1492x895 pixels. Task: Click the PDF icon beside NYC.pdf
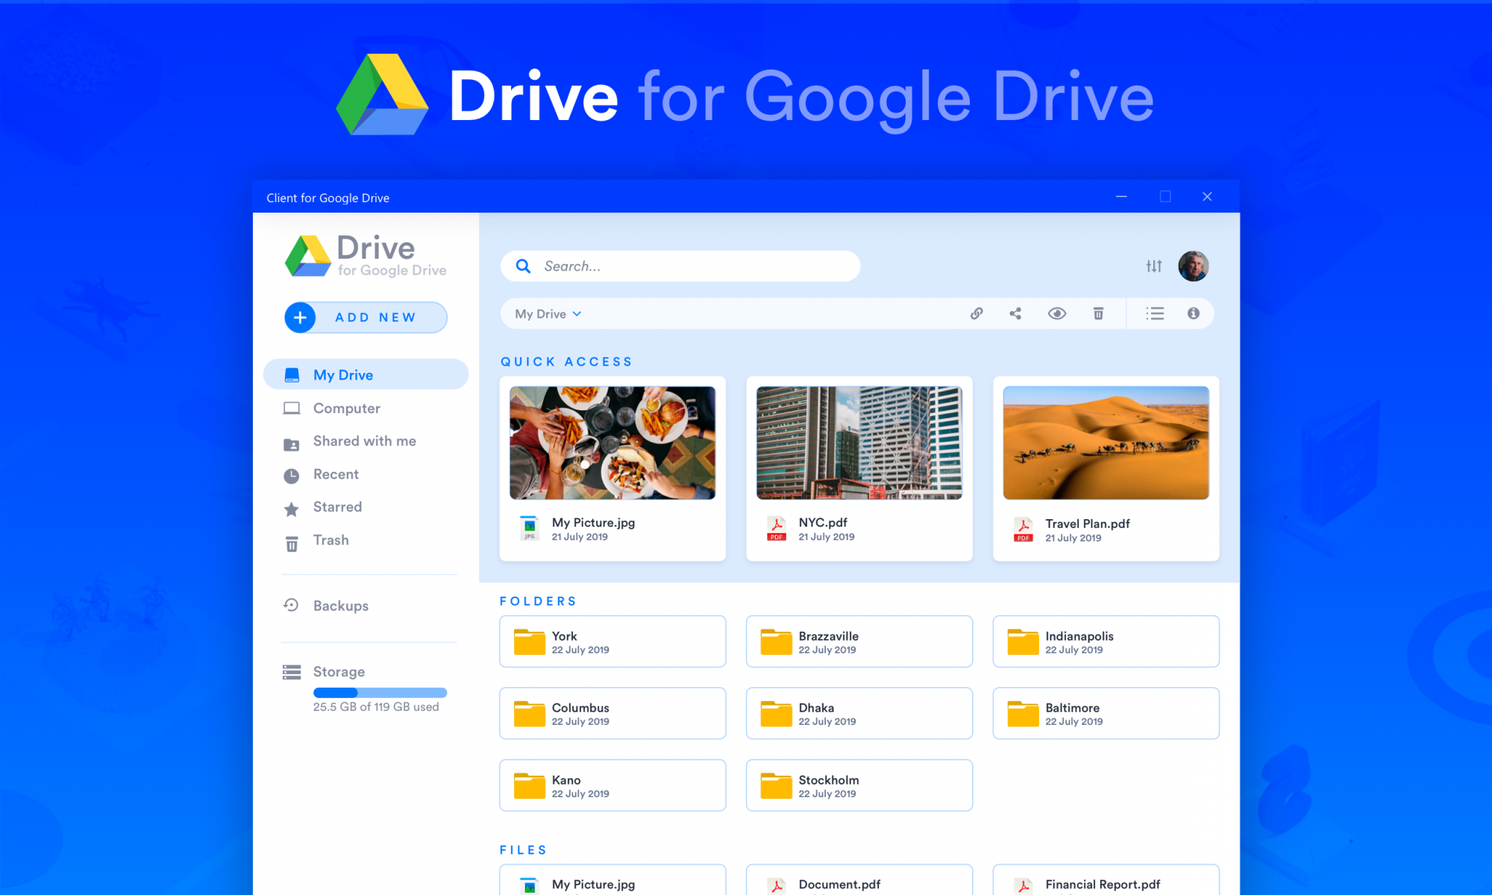click(x=777, y=529)
